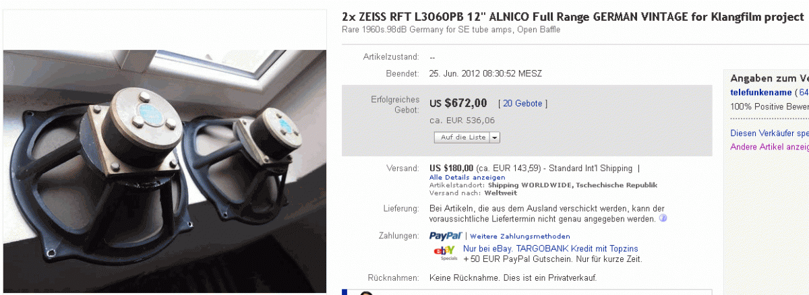Click the 100% Positive Bewertungen text
The image size is (809, 295).
(769, 106)
